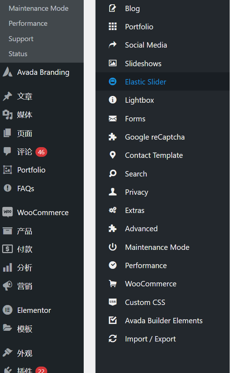Click the Search magnifier icon

coord(113,174)
